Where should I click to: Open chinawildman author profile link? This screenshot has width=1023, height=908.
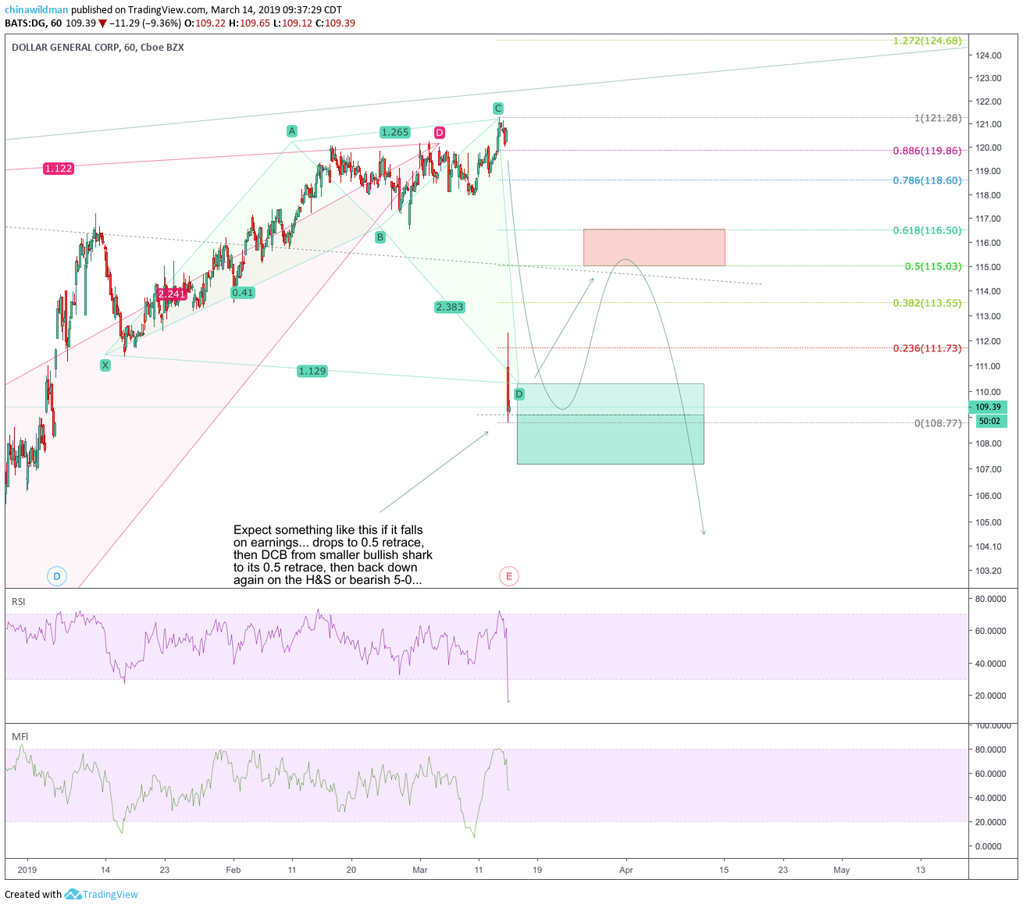click(x=36, y=10)
